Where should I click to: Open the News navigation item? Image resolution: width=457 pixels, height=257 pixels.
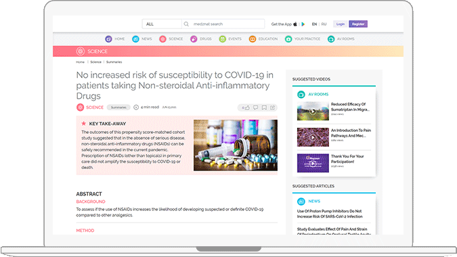142,39
